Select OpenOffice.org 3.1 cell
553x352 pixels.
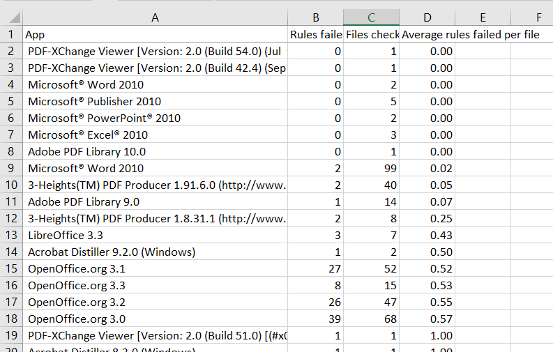[x=156, y=268]
